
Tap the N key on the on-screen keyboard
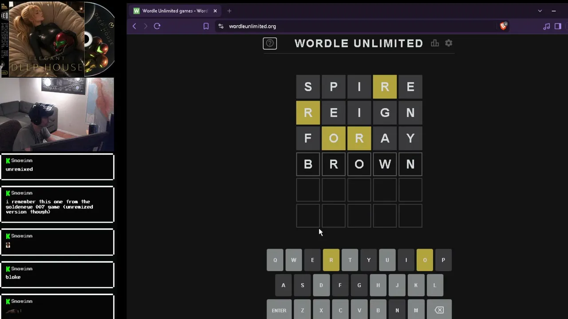pyautogui.click(x=397, y=310)
